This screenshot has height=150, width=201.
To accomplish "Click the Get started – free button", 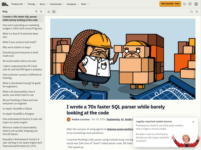I will coord(170,4).
